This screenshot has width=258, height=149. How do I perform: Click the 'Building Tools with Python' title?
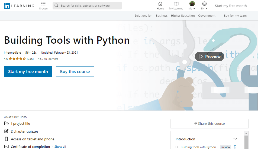[x=67, y=40]
